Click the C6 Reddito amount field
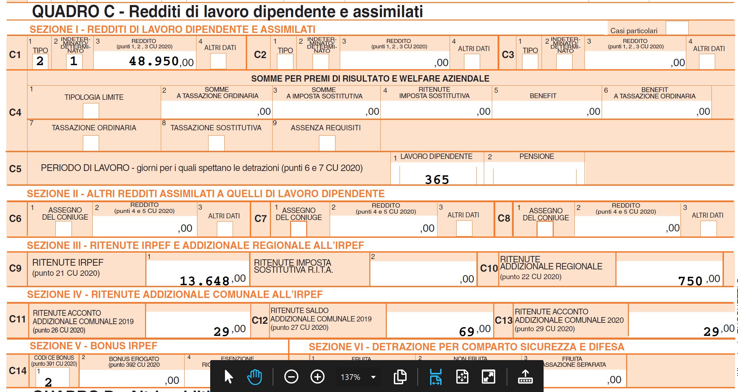738x392 pixels. 145,226
